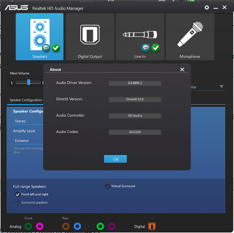Click the Full-range Speakers label
Screen dimensions: 234x233
(x=30, y=187)
